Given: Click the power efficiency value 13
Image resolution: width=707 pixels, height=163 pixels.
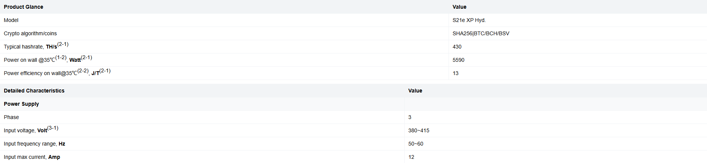Looking at the screenshot, I should click(x=455, y=73).
